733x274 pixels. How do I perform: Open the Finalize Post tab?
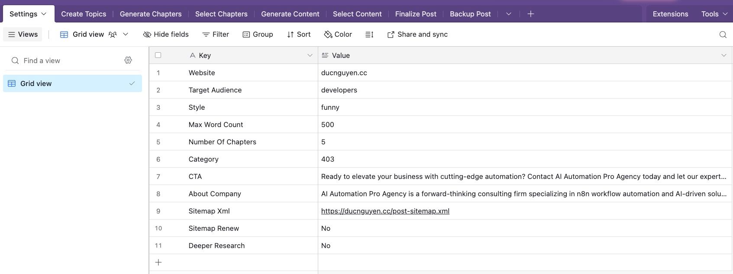click(416, 14)
